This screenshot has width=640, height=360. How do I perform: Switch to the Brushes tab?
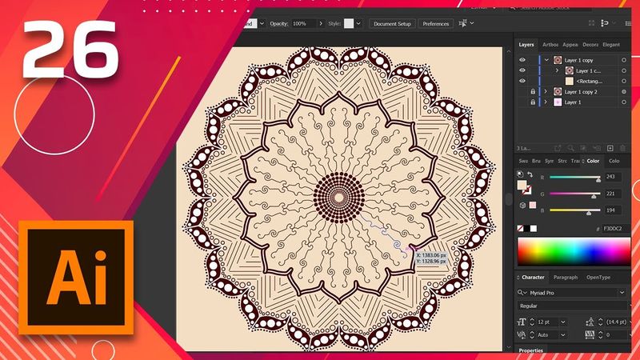point(536,161)
